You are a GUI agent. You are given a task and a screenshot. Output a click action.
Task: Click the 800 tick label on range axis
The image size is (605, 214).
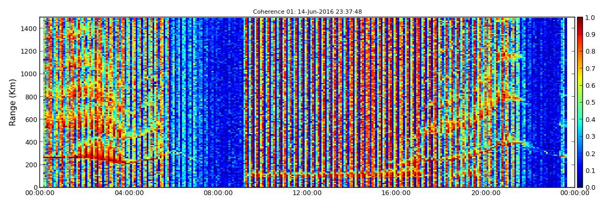tap(31, 97)
